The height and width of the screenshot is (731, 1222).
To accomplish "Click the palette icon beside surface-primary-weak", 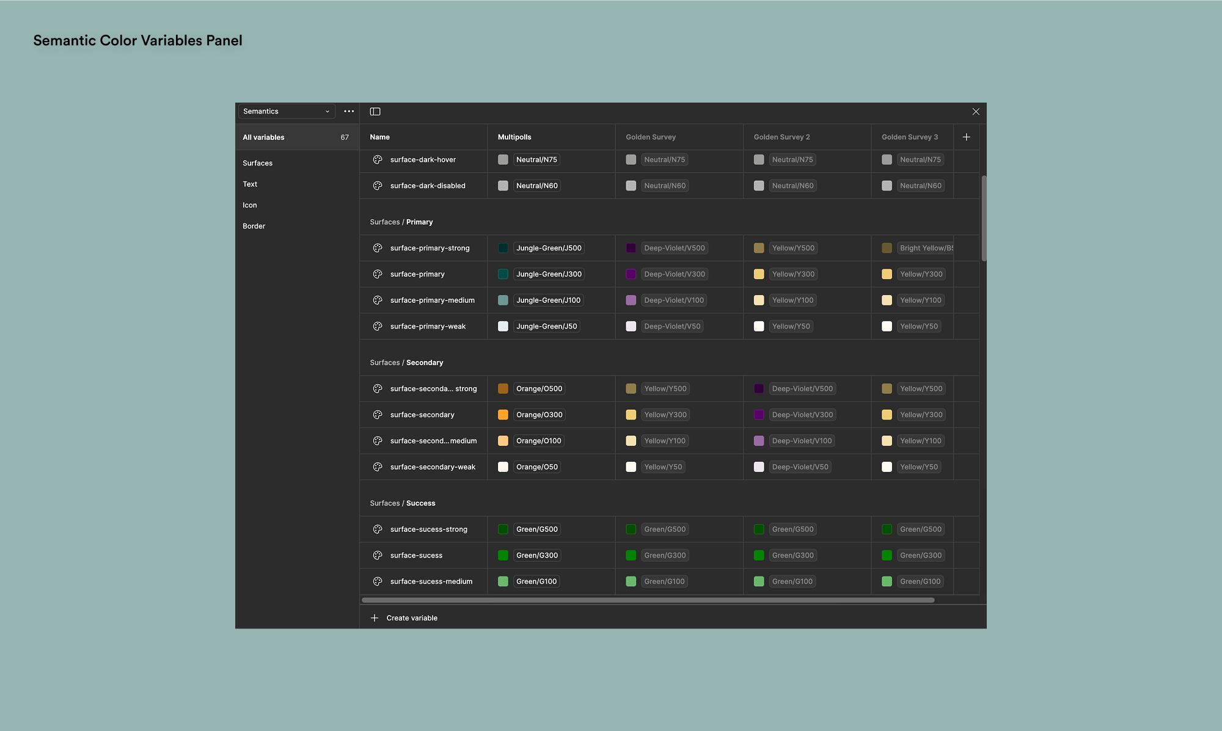I will pos(378,326).
